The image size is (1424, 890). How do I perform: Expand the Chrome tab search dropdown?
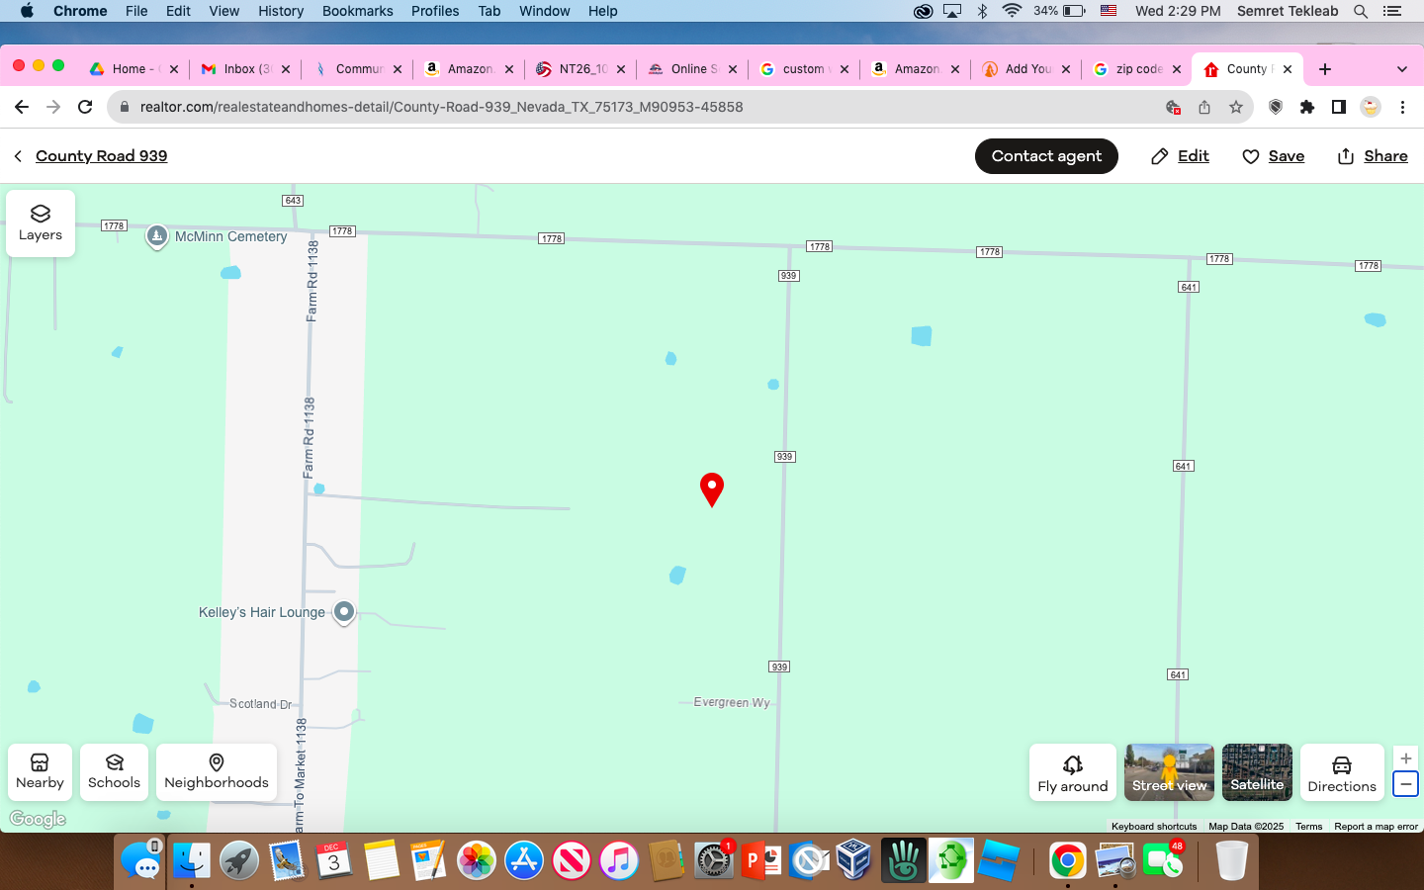[1401, 69]
